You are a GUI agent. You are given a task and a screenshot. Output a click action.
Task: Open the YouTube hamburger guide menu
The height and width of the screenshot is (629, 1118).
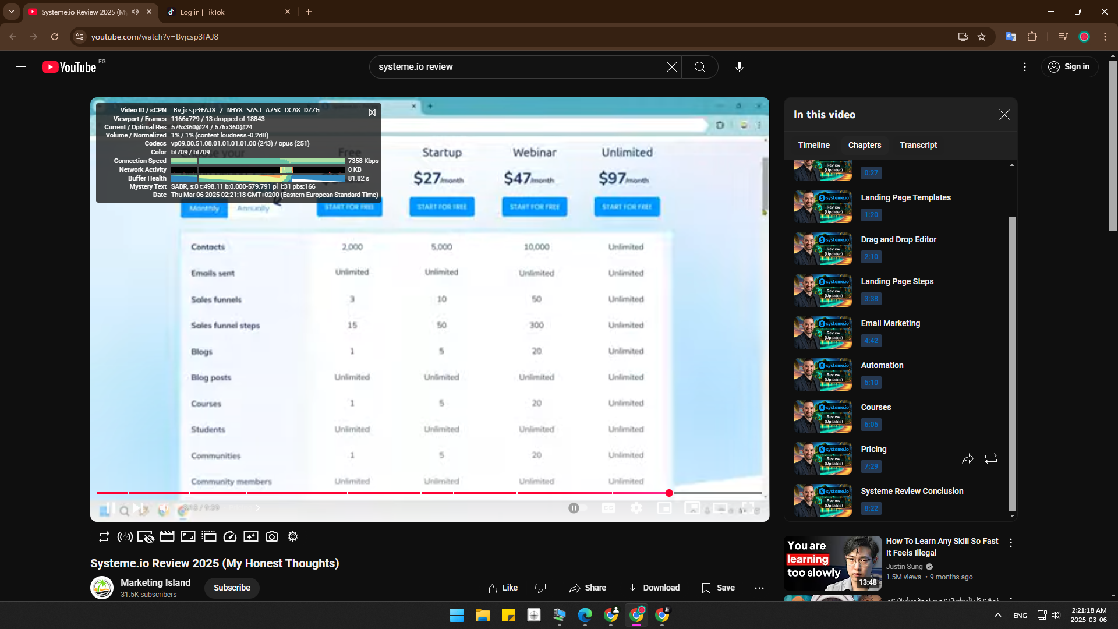[21, 67]
